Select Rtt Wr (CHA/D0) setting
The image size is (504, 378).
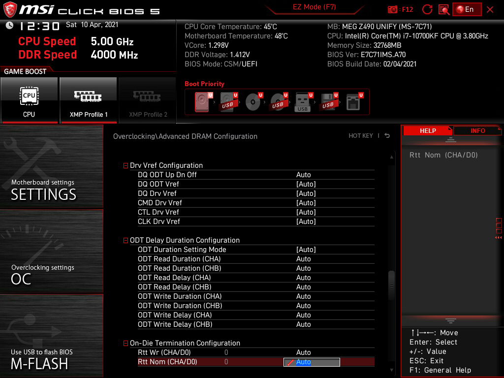tap(256, 352)
